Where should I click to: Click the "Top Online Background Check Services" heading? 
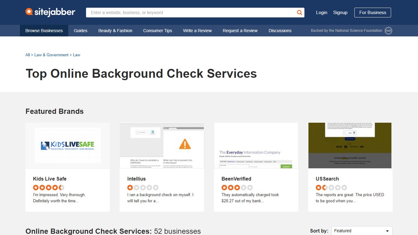(141, 74)
